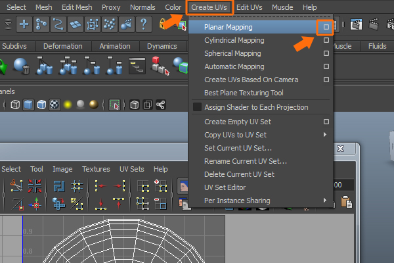Viewport: 394px width, 263px height.
Task: Open Planar Mapping options box
Action: coord(326,27)
